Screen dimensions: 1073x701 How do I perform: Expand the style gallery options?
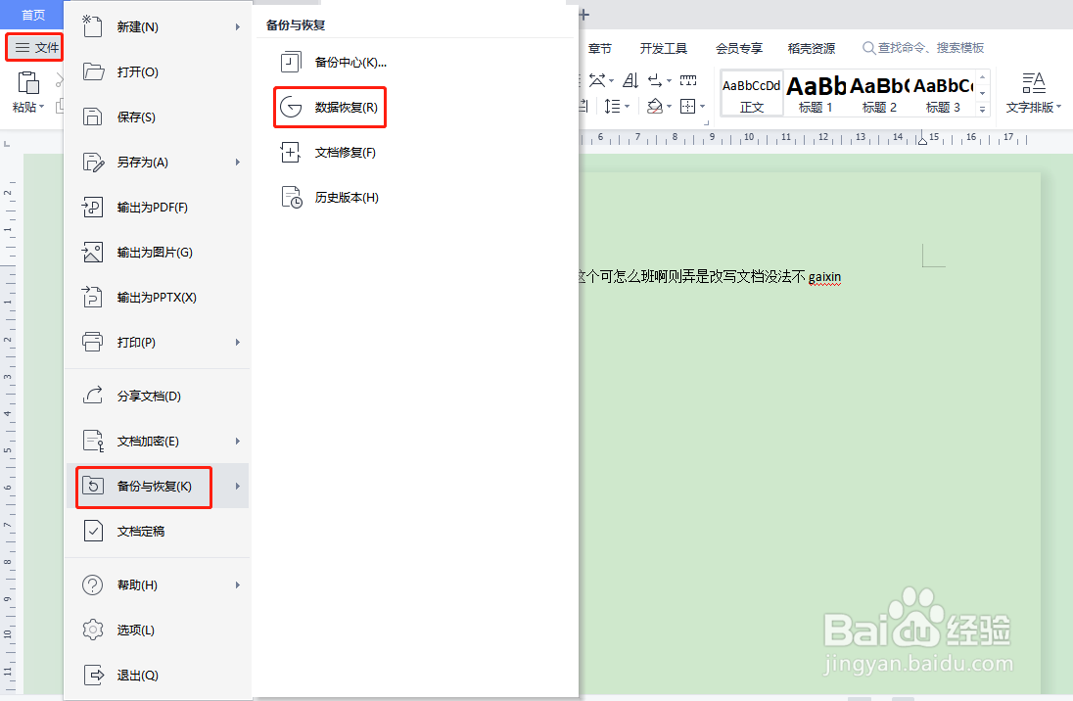click(981, 108)
